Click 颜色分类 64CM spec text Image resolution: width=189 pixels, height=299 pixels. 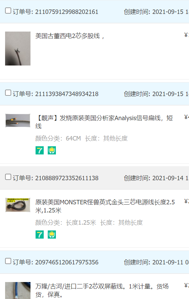[58, 138]
